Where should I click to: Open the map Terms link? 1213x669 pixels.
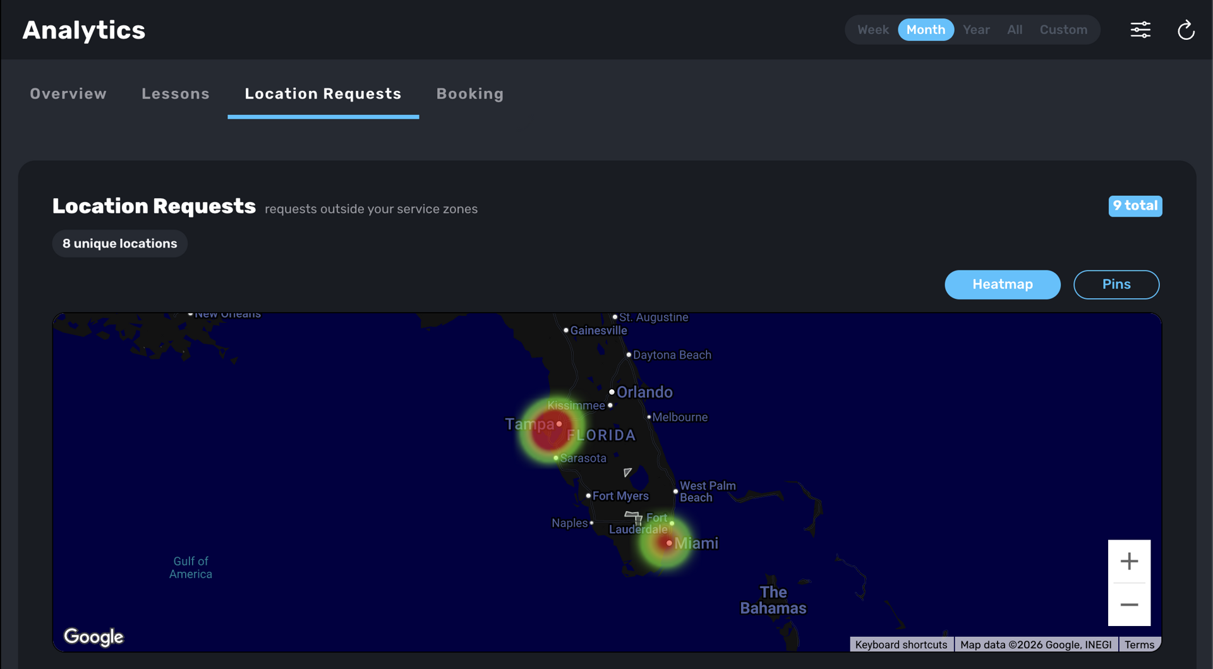[1139, 644]
